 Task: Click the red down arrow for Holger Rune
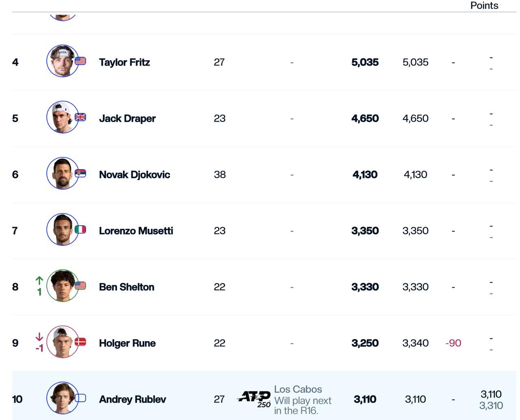tap(39, 337)
